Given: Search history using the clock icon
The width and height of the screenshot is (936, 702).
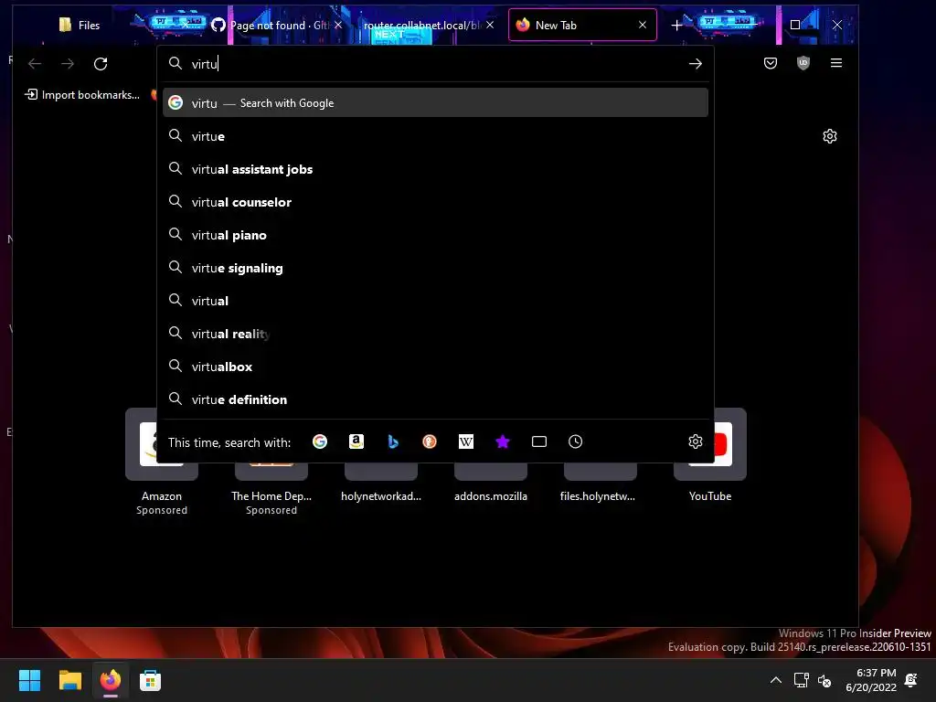Looking at the screenshot, I should click(576, 441).
